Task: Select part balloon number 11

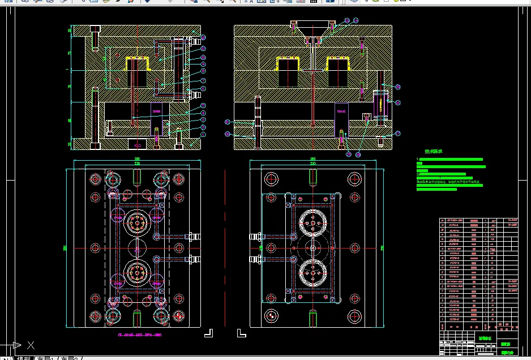Action: pyautogui.click(x=203, y=49)
